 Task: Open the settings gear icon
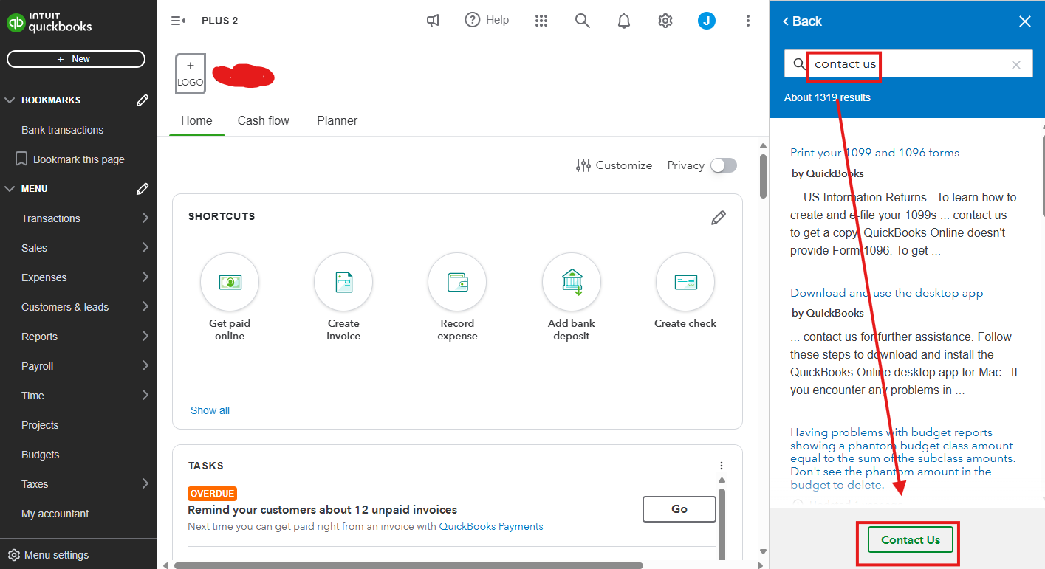click(x=665, y=21)
